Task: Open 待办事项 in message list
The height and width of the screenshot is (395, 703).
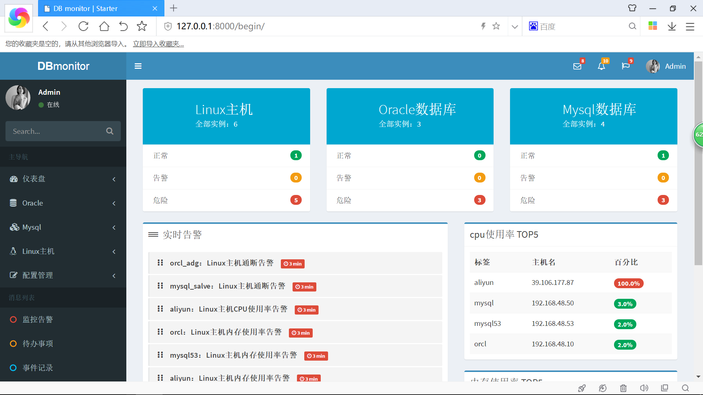Action: click(63, 344)
